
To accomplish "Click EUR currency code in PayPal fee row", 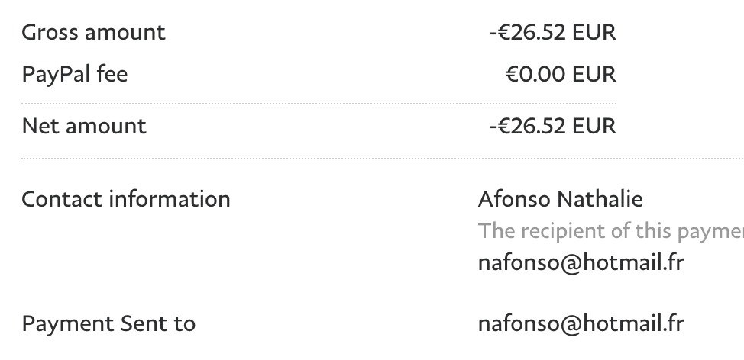I will [593, 75].
